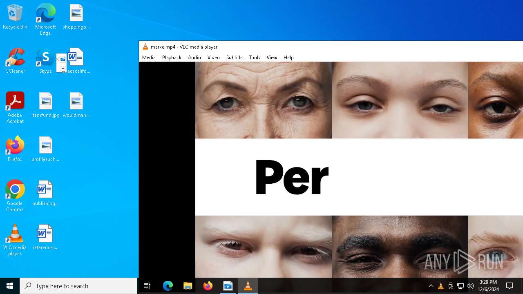Select the Recycle Bin desktop icon

(x=15, y=17)
